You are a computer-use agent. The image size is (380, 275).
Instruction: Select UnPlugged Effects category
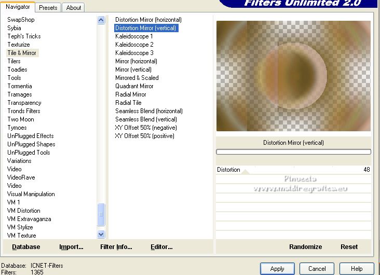pyautogui.click(x=31, y=136)
